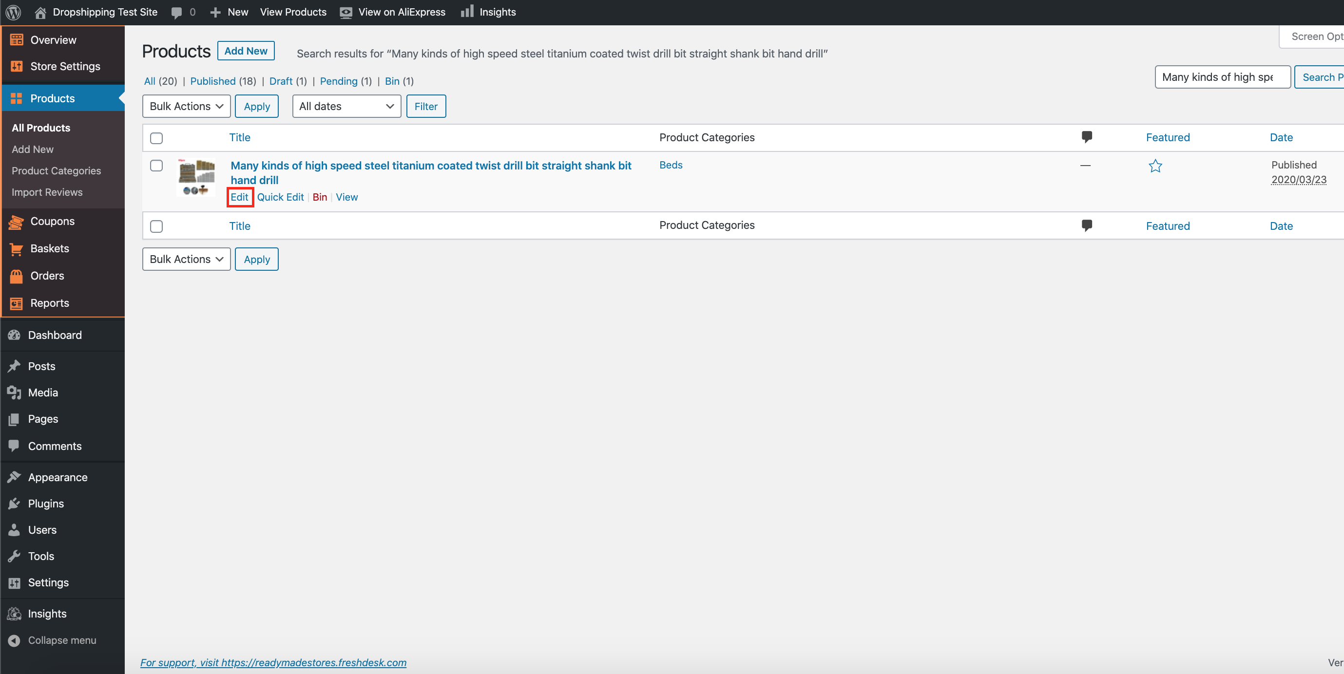Tick the select-all checkbox in table footer
1344x674 pixels.
click(x=156, y=226)
